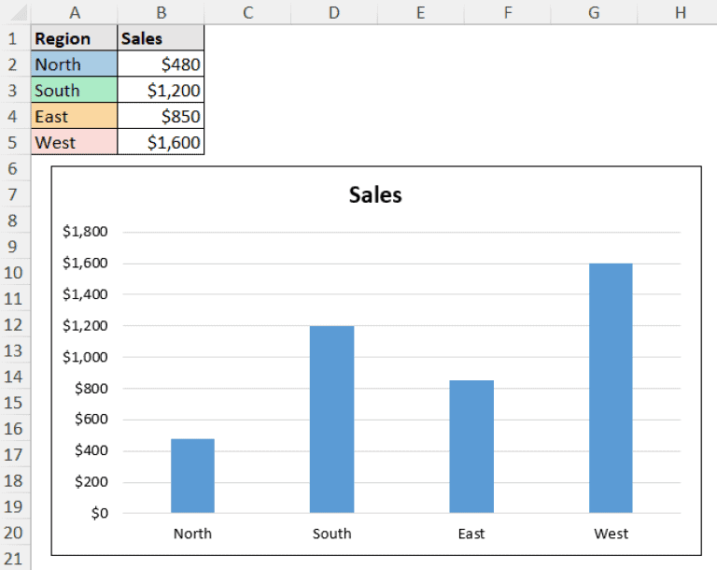
Task: Select the chart title Sales
Action: [x=375, y=194]
